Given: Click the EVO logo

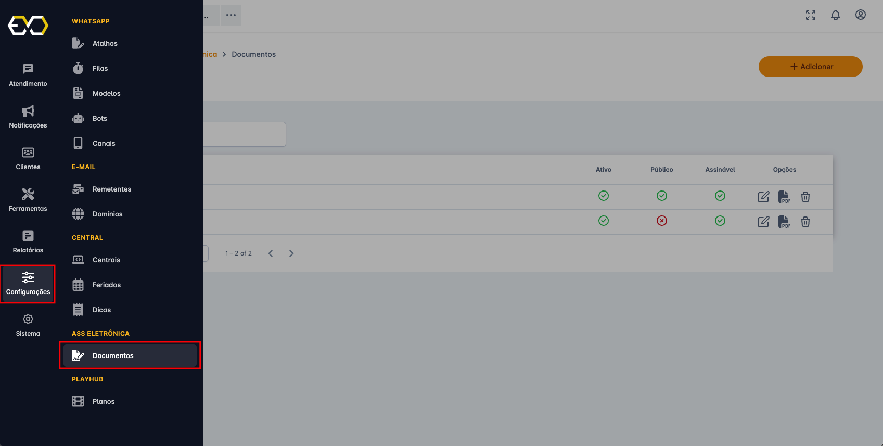Looking at the screenshot, I should point(28,26).
